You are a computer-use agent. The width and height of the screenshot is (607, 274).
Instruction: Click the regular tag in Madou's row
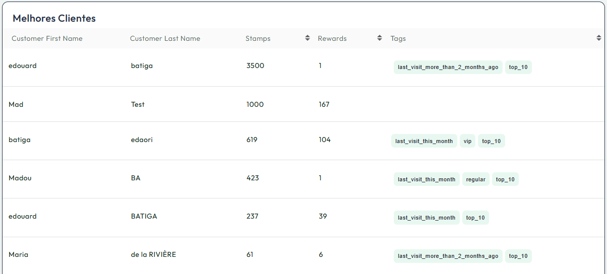pyautogui.click(x=475, y=179)
